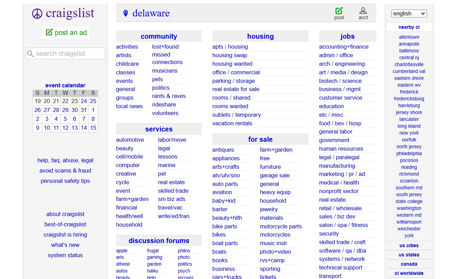The width and height of the screenshot is (449, 279).
Task: Open the philadelphia nearby city link
Action: pyautogui.click(x=409, y=153)
